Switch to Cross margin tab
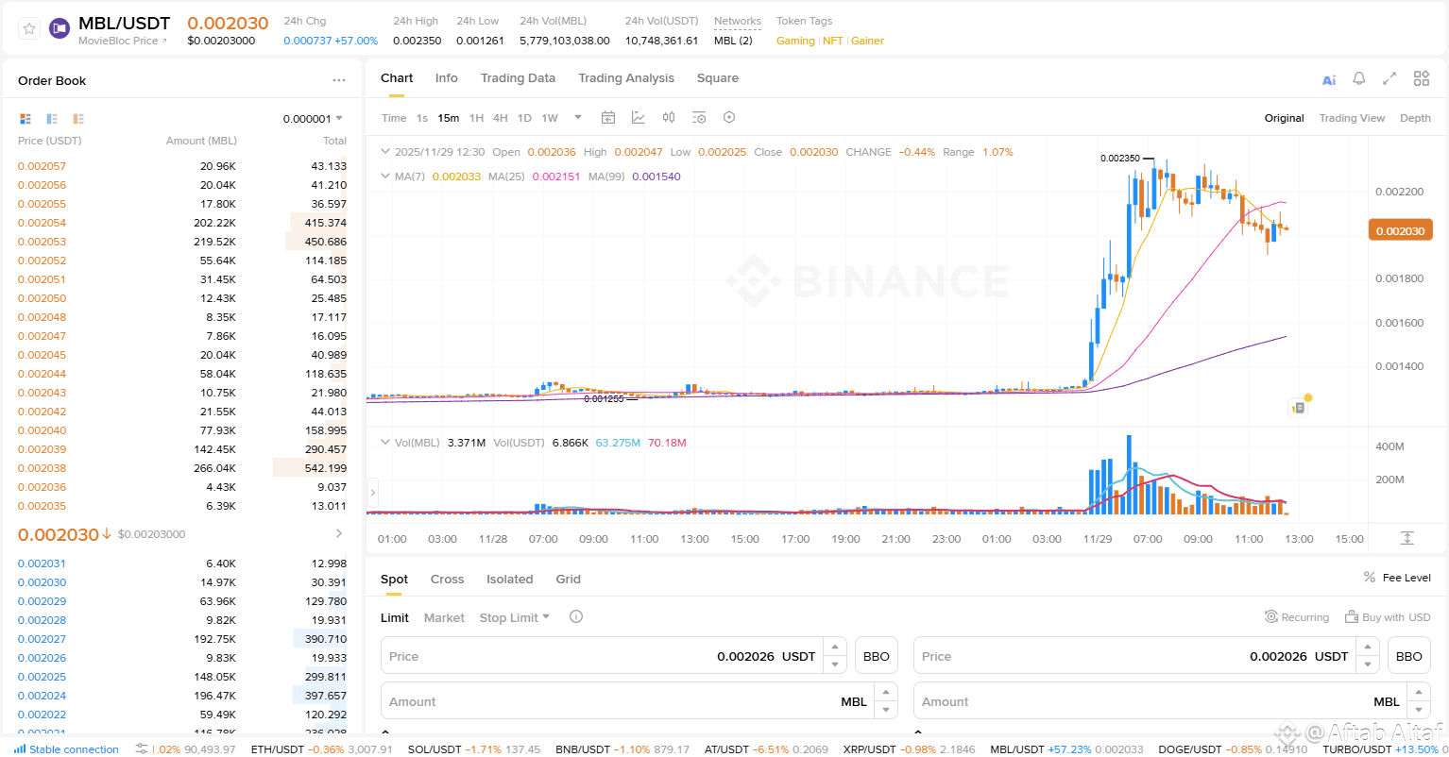This screenshot has width=1449, height=757. tap(447, 579)
